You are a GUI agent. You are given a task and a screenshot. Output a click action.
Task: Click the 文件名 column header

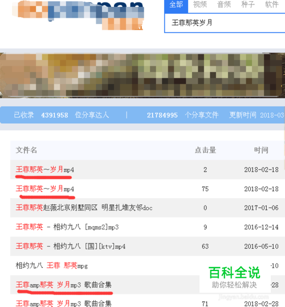[26, 150]
